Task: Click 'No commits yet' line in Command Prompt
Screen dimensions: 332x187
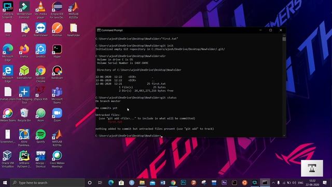Action: [106, 108]
